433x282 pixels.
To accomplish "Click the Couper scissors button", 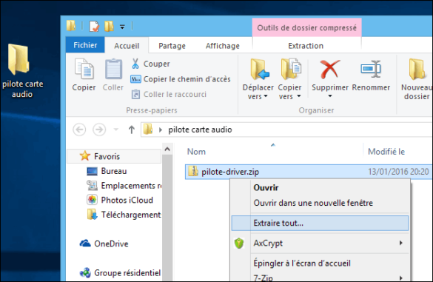I will tap(150, 64).
